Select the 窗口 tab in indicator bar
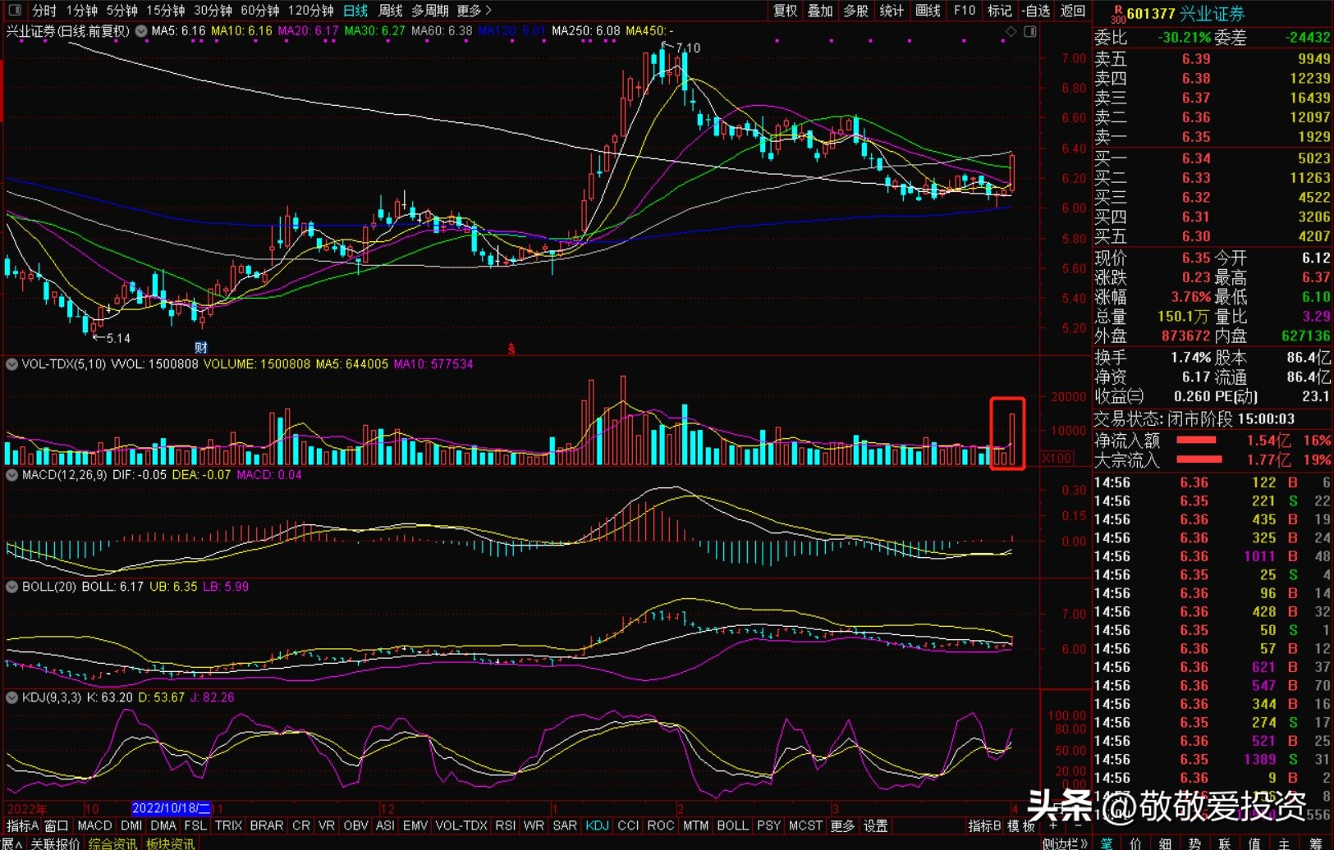Viewport: 1334px width, 850px height. click(57, 826)
